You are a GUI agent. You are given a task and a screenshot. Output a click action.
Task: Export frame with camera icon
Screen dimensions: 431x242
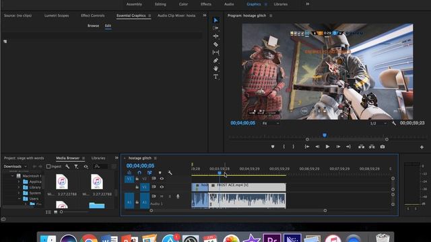383,147
